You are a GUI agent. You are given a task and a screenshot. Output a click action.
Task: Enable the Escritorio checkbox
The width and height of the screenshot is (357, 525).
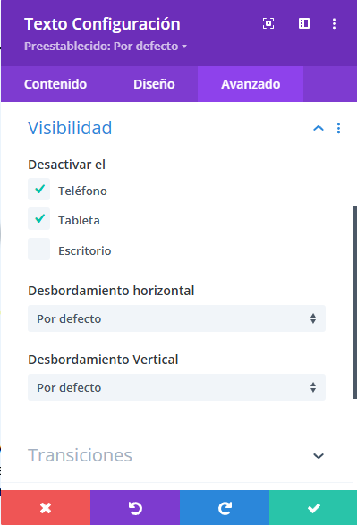(x=38, y=250)
